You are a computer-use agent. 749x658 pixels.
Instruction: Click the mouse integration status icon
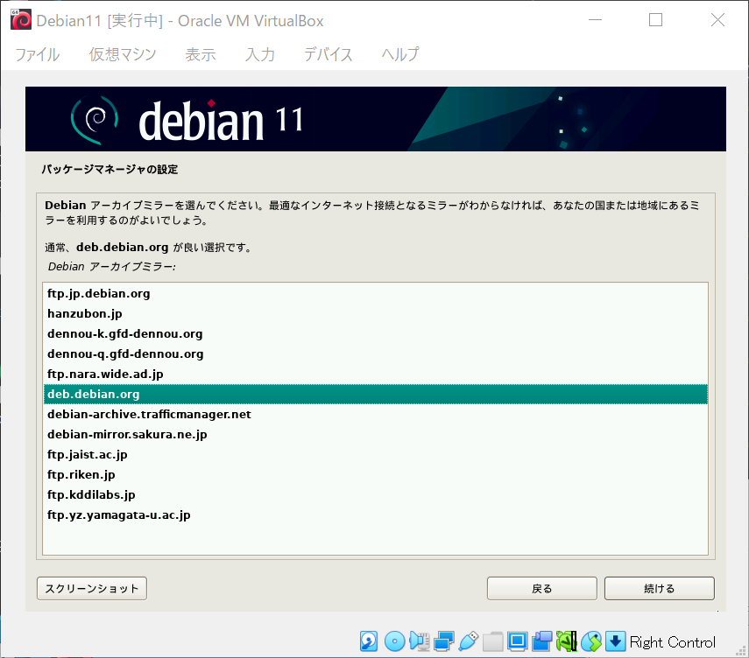(x=591, y=641)
